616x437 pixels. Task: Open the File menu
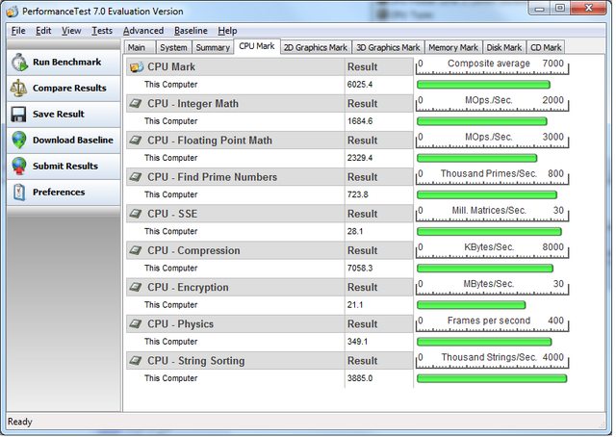[x=18, y=31]
